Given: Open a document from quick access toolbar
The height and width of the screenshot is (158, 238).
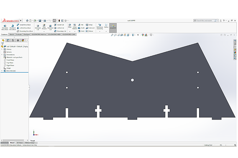Looking at the screenshot, I should point(35,20).
